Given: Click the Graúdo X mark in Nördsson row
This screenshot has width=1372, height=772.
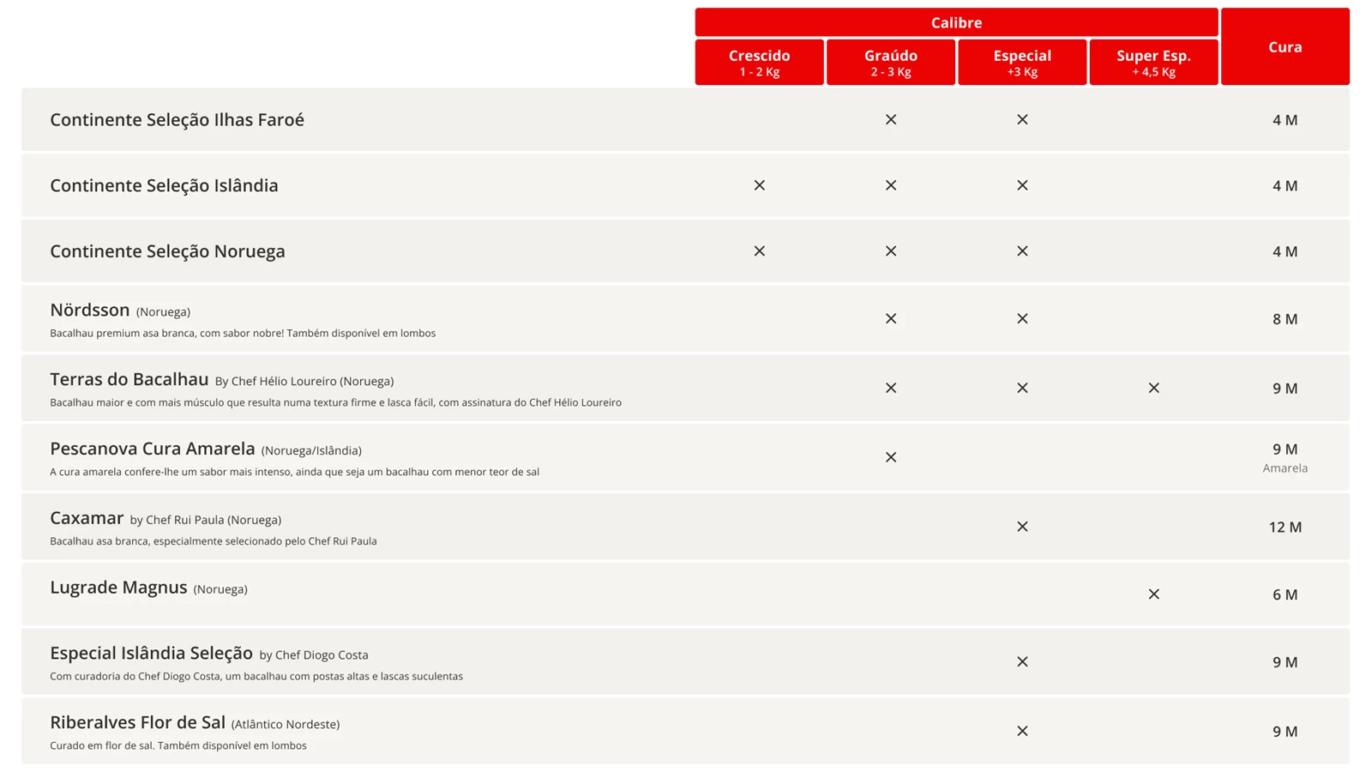Looking at the screenshot, I should [x=891, y=319].
